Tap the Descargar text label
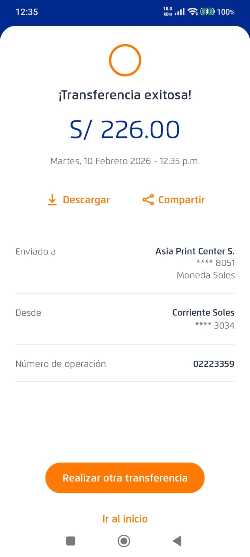250x557 pixels. [86, 200]
